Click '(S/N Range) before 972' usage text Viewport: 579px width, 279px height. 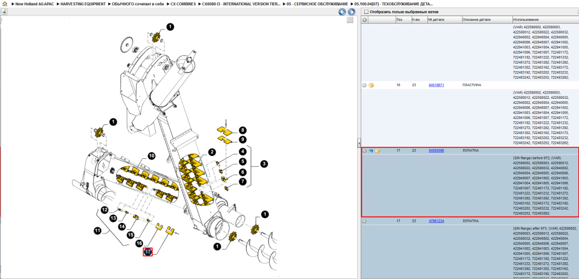532,158
